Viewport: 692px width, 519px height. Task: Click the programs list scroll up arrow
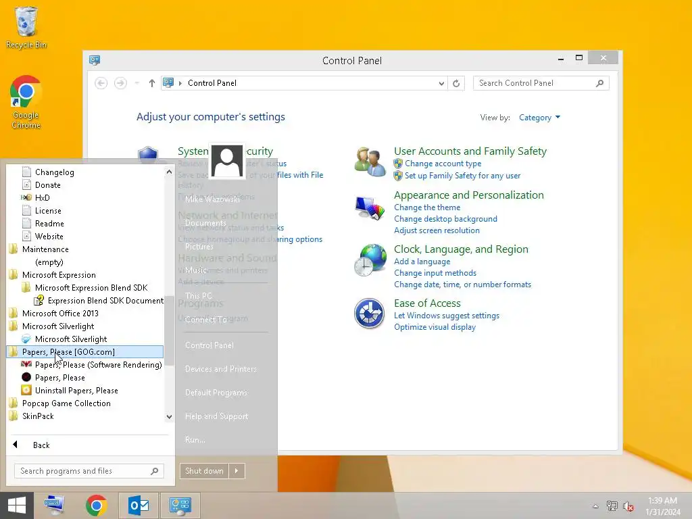click(x=169, y=172)
